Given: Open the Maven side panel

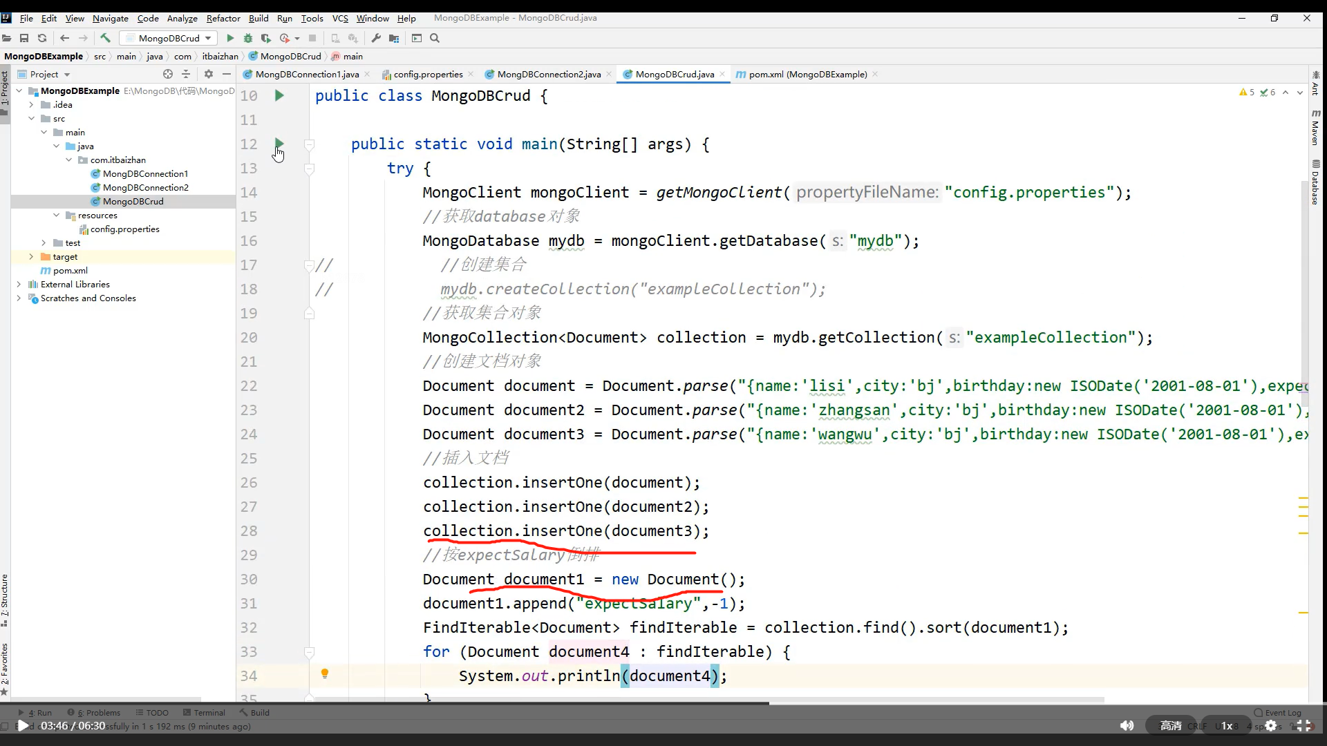Looking at the screenshot, I should 1315,127.
